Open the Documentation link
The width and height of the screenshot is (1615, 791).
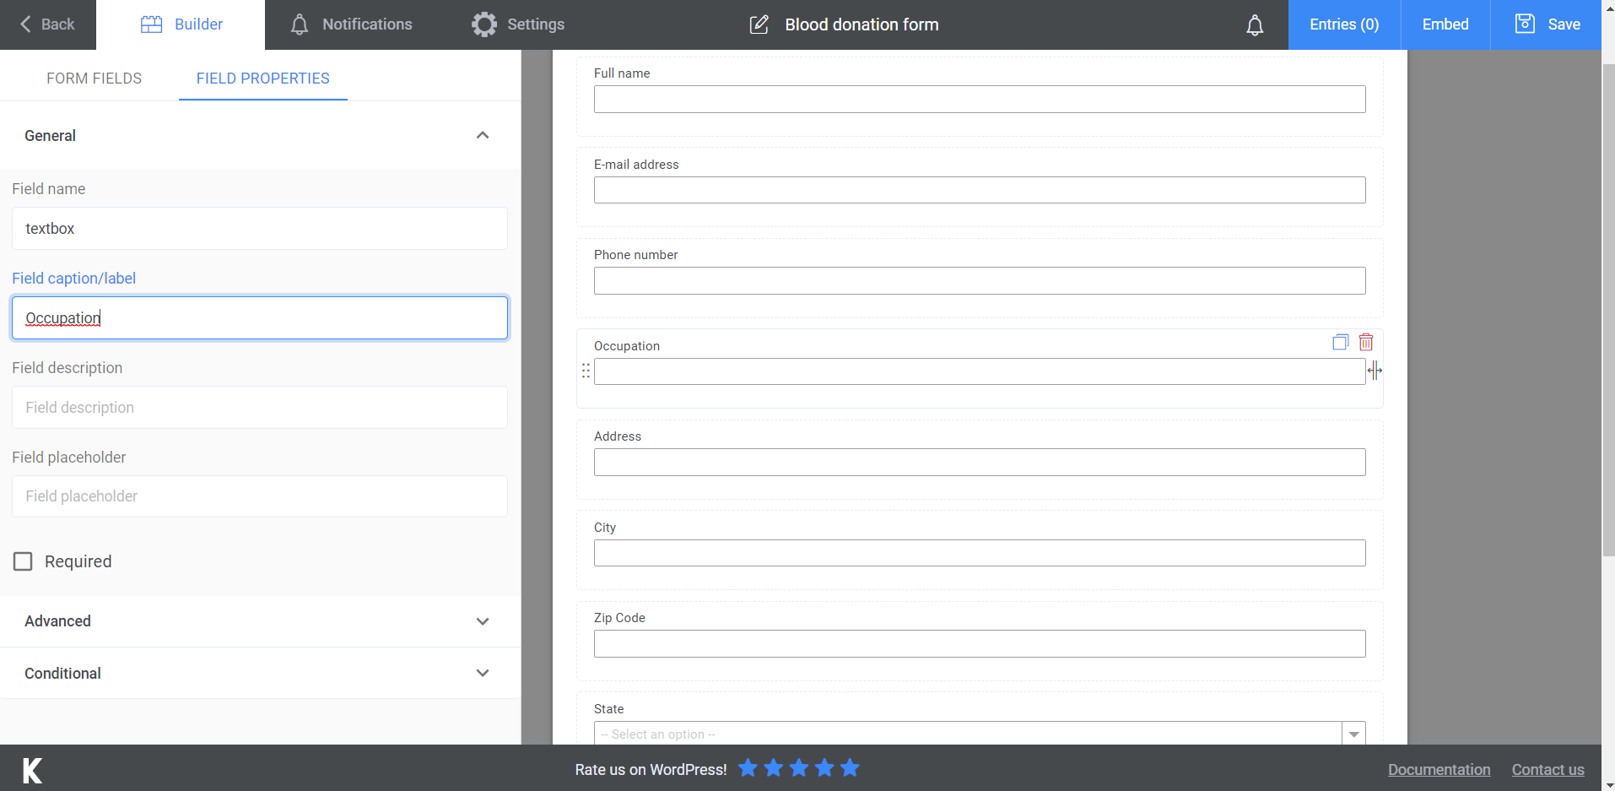pyautogui.click(x=1438, y=769)
